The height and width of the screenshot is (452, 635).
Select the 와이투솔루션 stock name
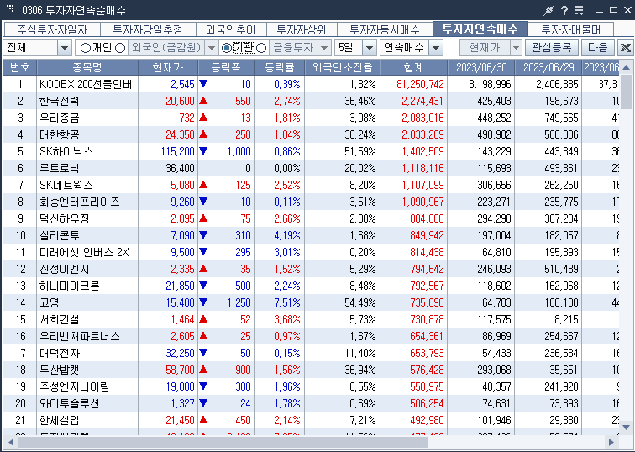pos(69,403)
